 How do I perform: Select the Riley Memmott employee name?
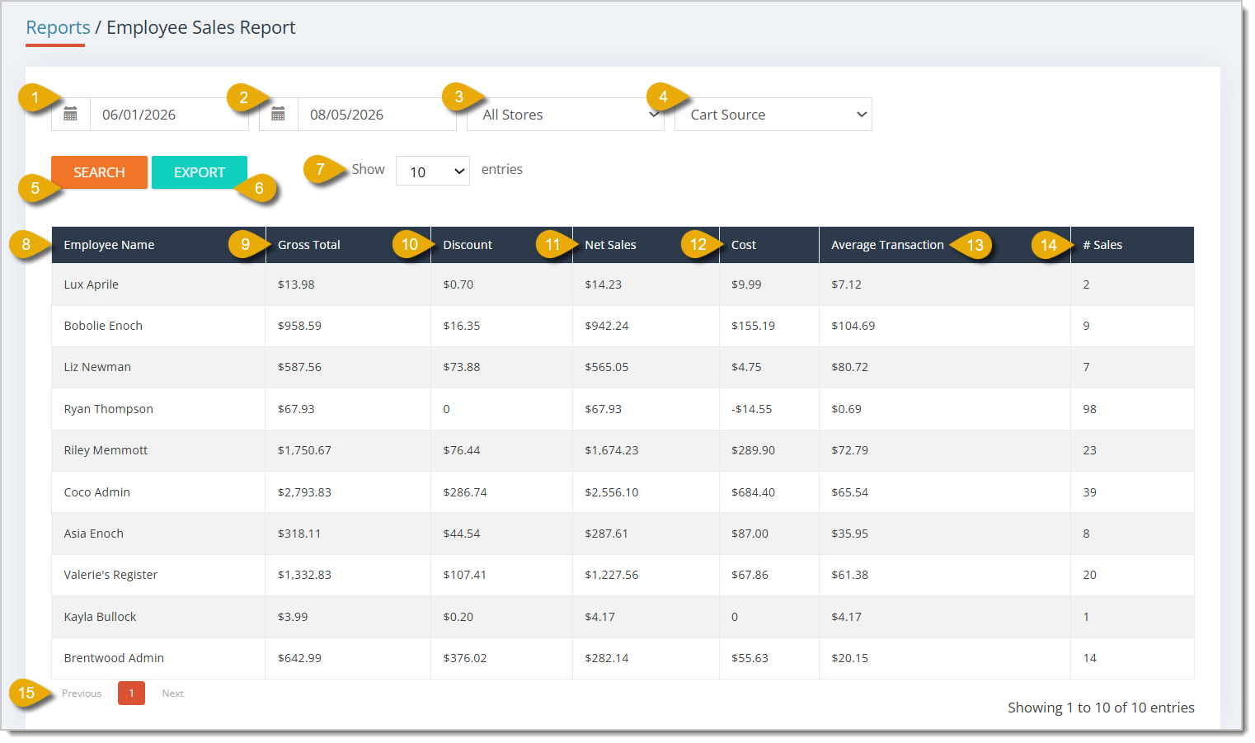click(106, 450)
